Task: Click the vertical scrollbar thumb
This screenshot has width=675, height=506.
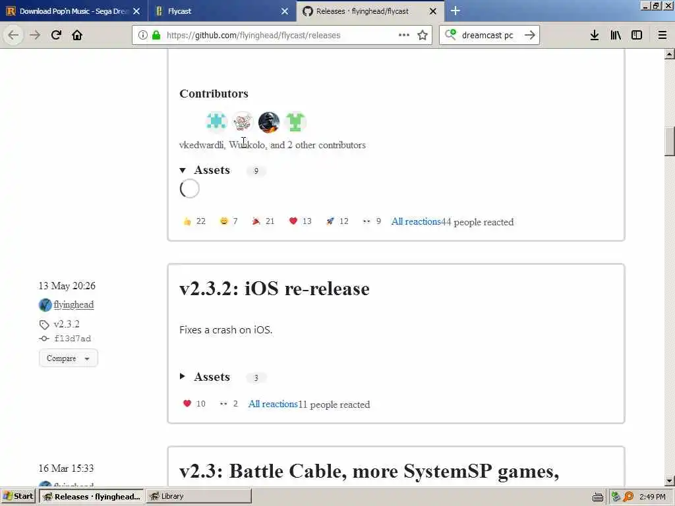Action: (x=670, y=142)
